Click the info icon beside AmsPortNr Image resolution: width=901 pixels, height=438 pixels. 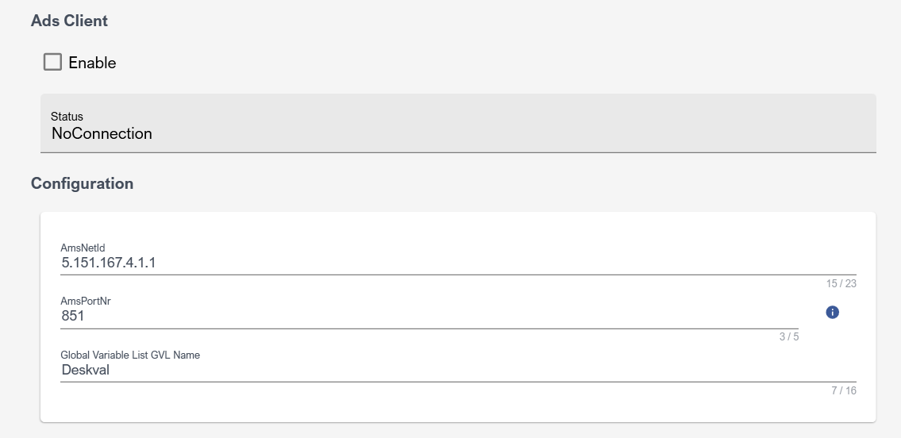(832, 313)
